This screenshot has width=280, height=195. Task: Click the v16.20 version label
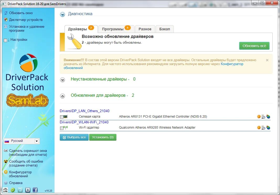(49, 191)
